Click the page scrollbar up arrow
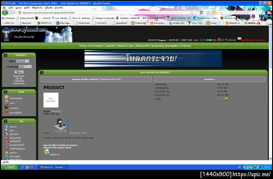 (x=270, y=27)
